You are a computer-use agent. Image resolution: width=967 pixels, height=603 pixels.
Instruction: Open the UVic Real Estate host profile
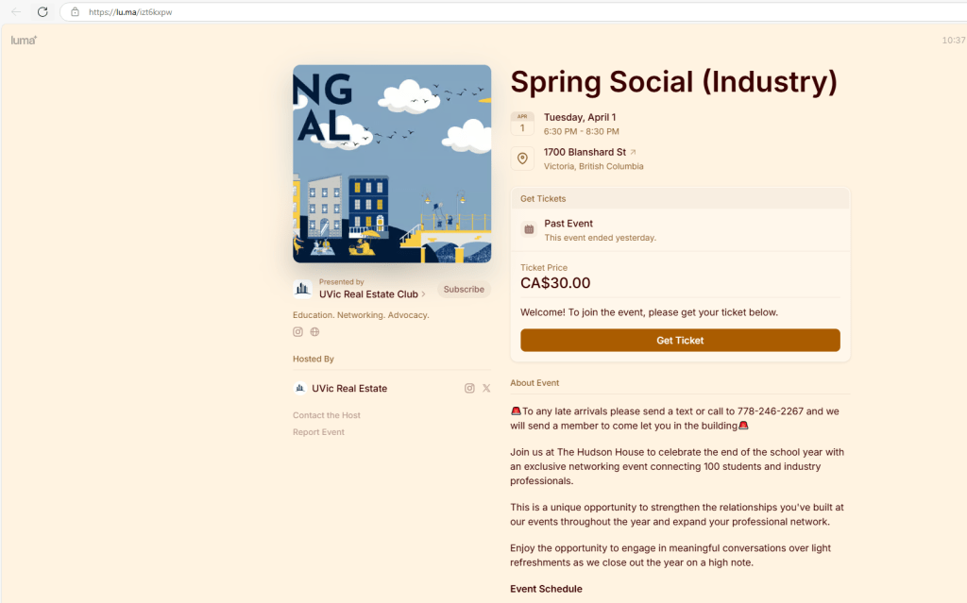pyautogui.click(x=348, y=388)
